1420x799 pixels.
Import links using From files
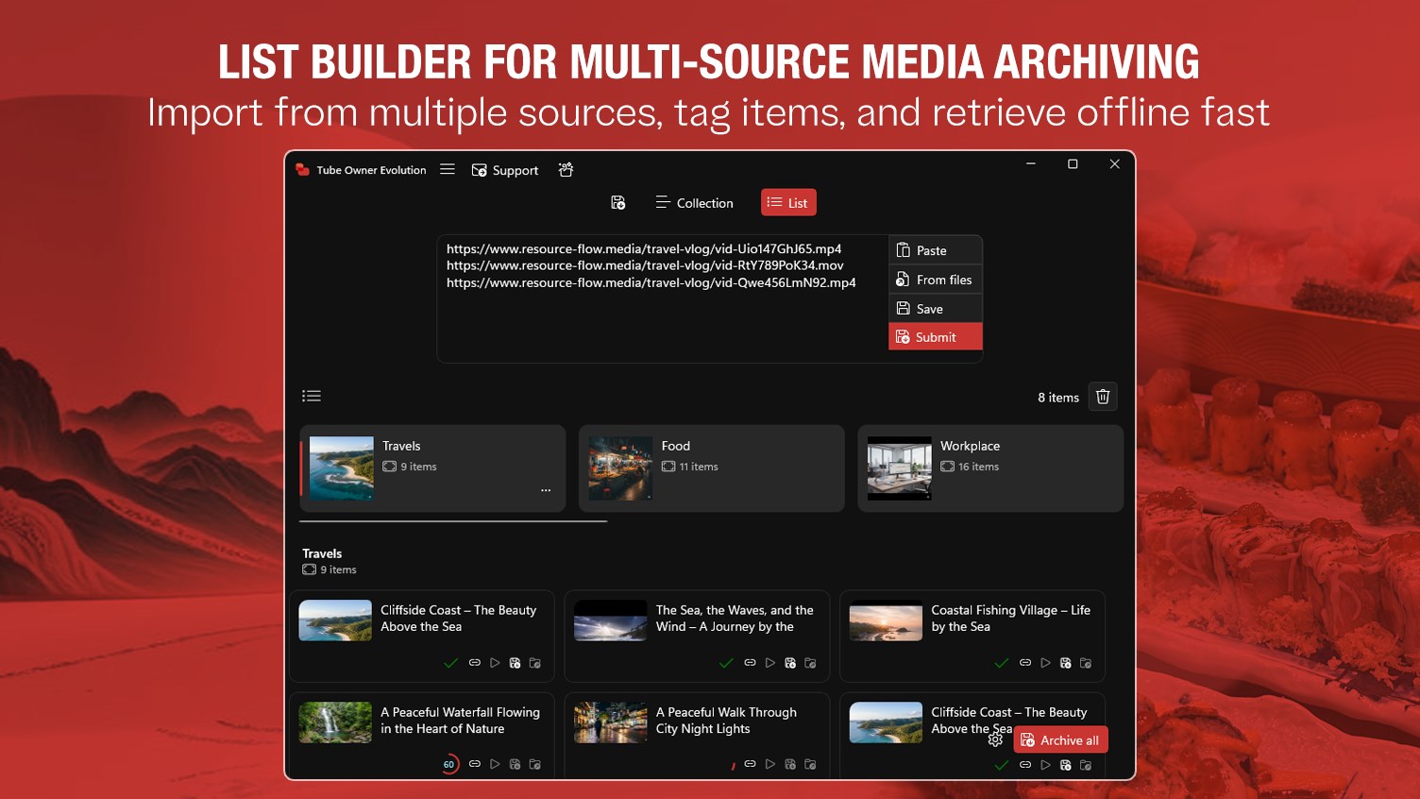coord(935,280)
